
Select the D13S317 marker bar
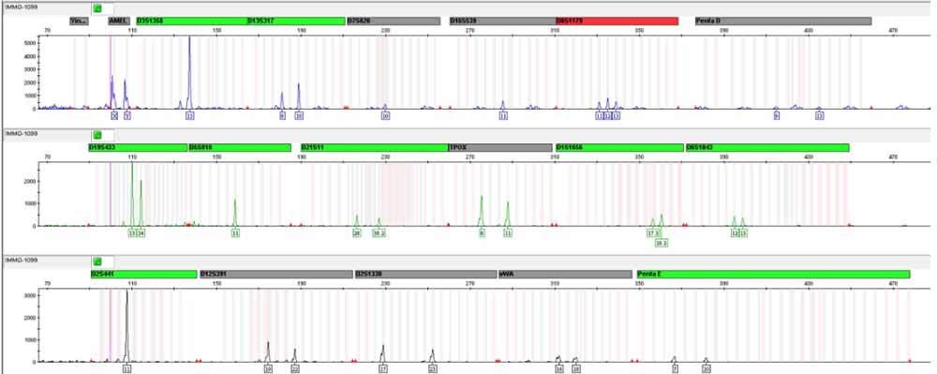[x=296, y=21]
